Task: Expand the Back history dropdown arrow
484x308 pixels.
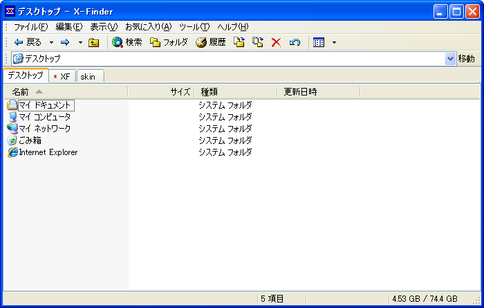Action: (51, 42)
